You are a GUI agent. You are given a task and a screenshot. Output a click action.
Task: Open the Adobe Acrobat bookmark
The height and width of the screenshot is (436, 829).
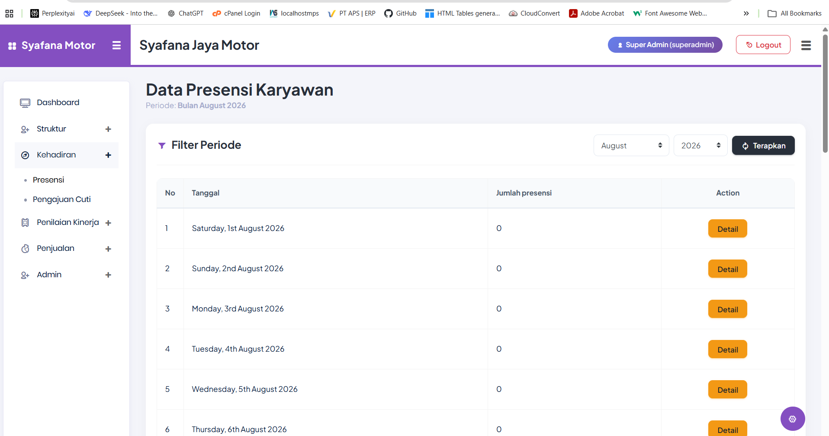(596, 13)
